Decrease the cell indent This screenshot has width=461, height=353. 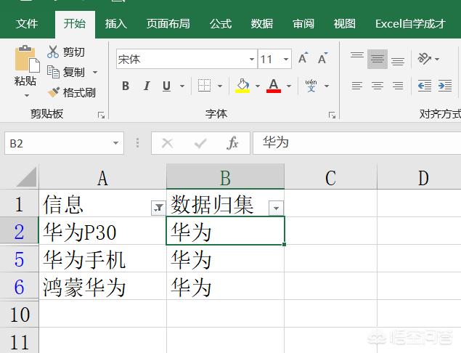click(x=425, y=86)
